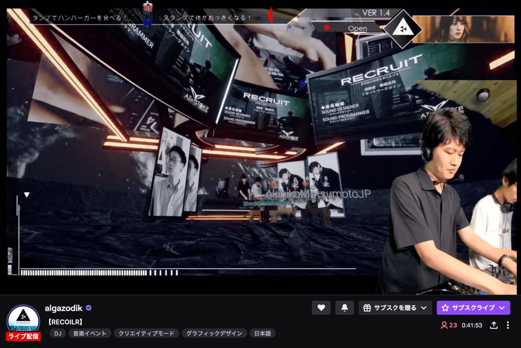The width and height of the screenshot is (521, 348).
Task: Open the サブスクを贈る gift sub dropdown
Action: [395, 308]
